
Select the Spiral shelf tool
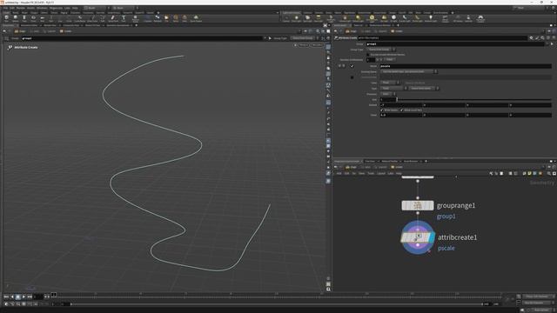(176, 18)
